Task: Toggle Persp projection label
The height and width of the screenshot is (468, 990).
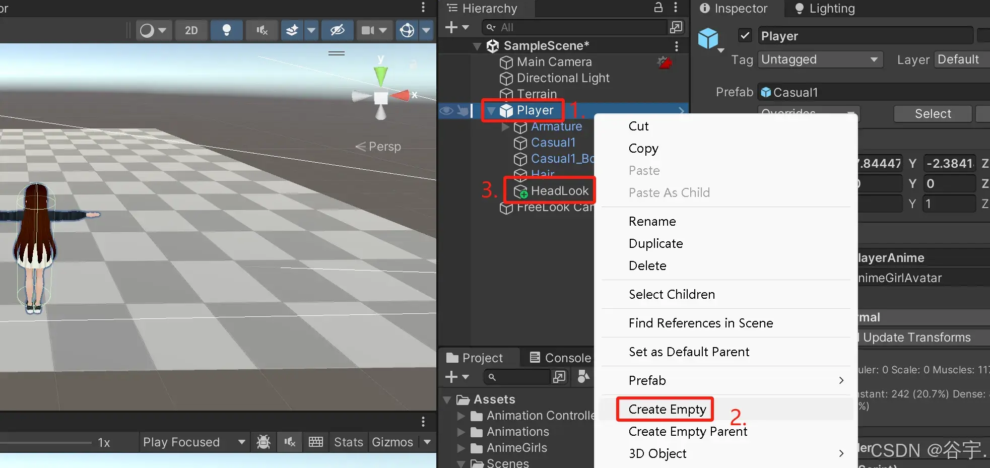Action: [378, 147]
